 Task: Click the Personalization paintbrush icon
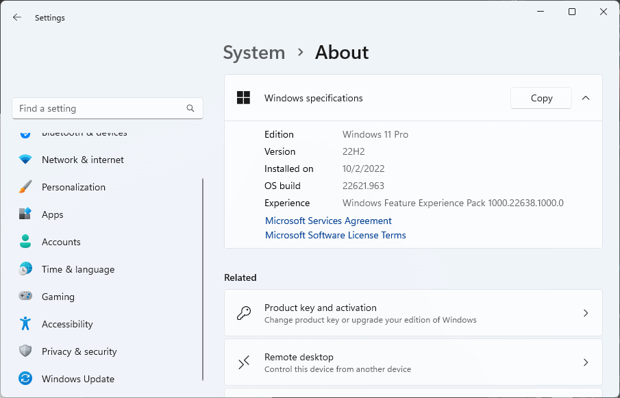coord(25,187)
